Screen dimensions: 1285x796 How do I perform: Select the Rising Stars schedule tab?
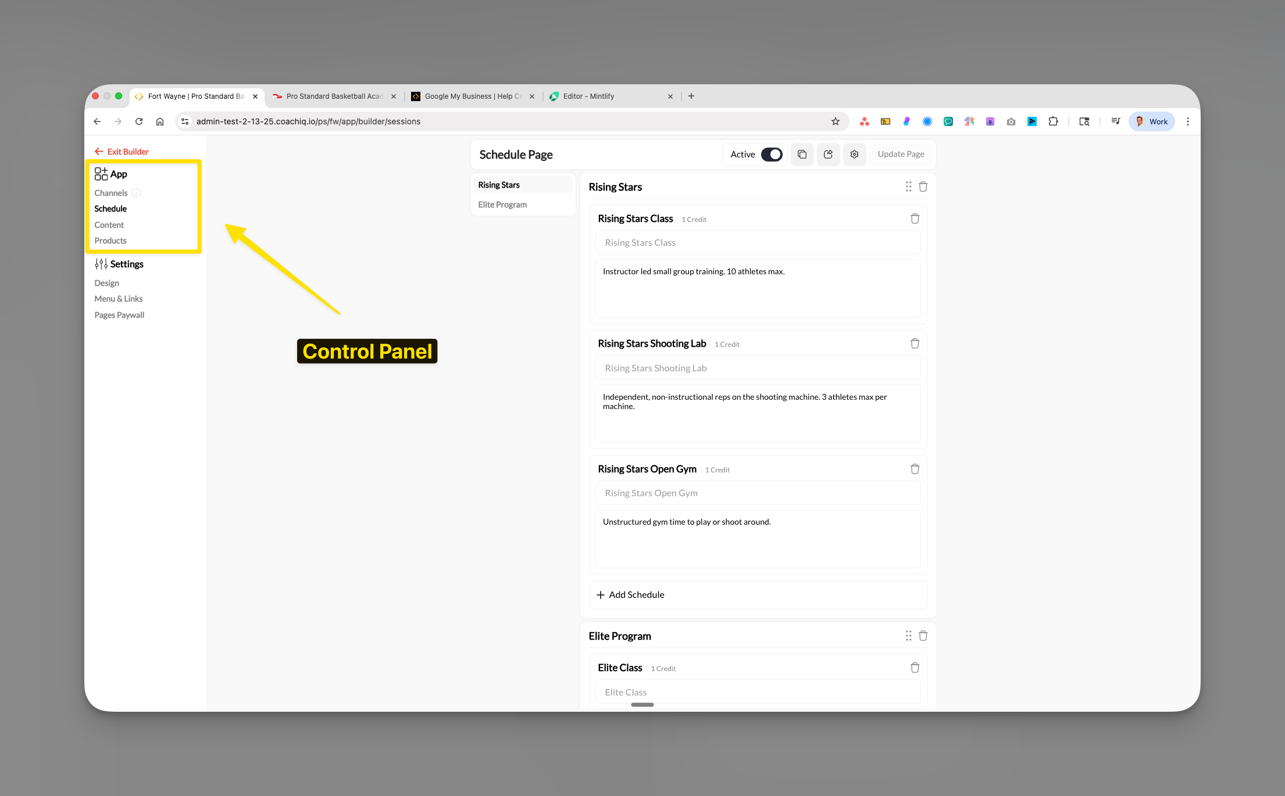(498, 184)
